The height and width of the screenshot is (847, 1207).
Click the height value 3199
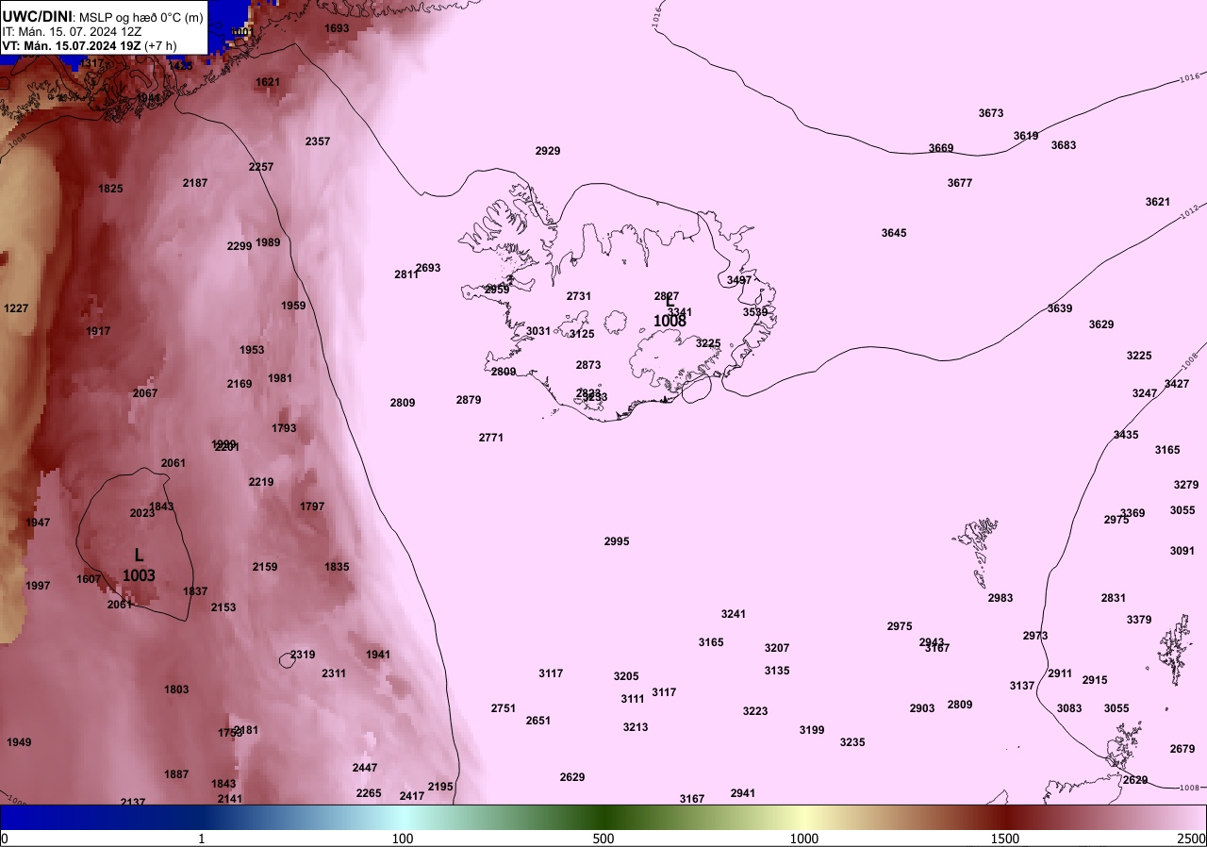click(812, 730)
